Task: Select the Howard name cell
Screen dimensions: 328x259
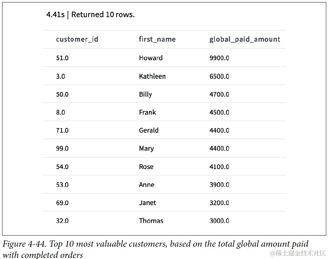Action: click(151, 58)
